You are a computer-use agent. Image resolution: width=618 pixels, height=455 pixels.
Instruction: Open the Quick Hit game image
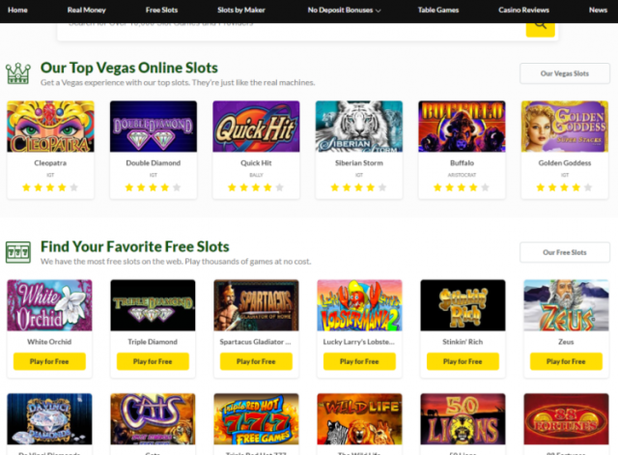256,127
